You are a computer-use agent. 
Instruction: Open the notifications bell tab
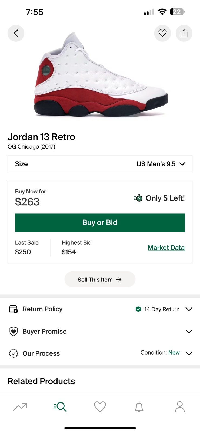[139, 407]
